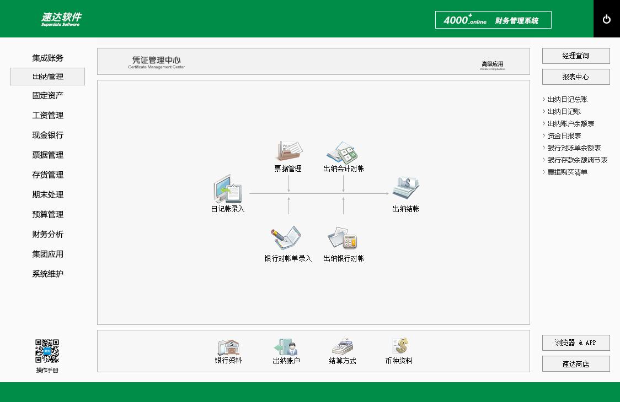Open the 出纳结帐 closing icon
Screen dimensions: 620x402
[405, 189]
